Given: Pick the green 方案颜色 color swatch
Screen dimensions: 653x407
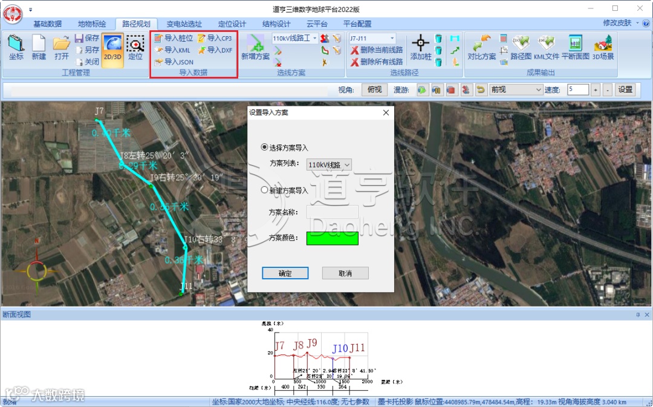Looking at the screenshot, I should 333,238.
